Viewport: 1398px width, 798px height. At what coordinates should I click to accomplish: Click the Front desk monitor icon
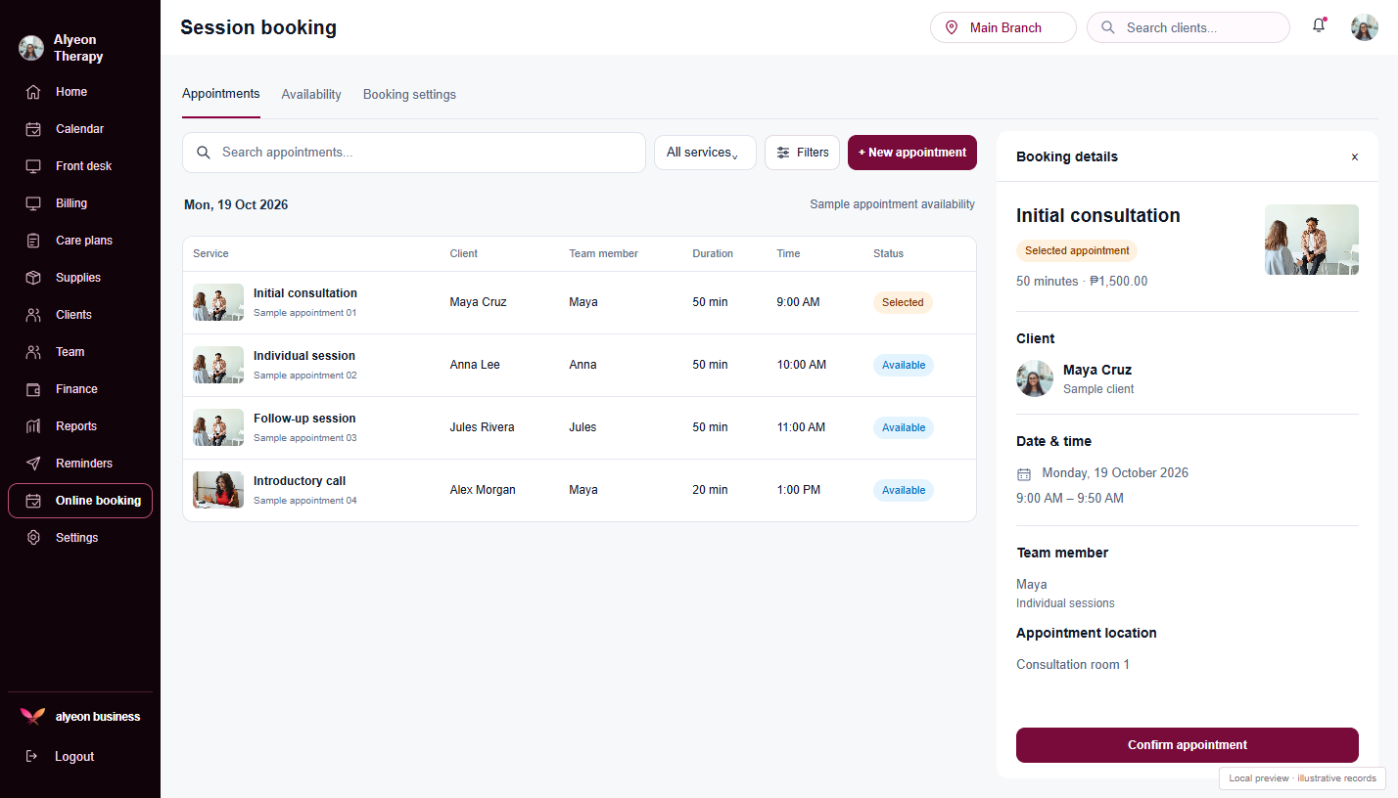[x=33, y=166]
